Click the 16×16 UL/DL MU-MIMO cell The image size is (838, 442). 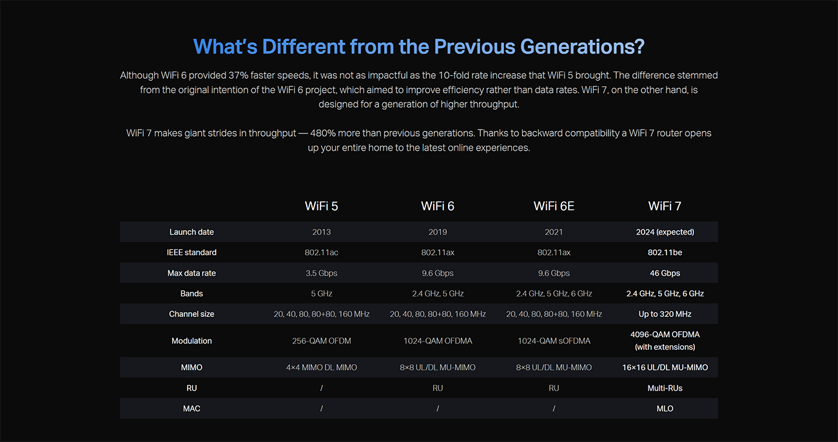[665, 367]
